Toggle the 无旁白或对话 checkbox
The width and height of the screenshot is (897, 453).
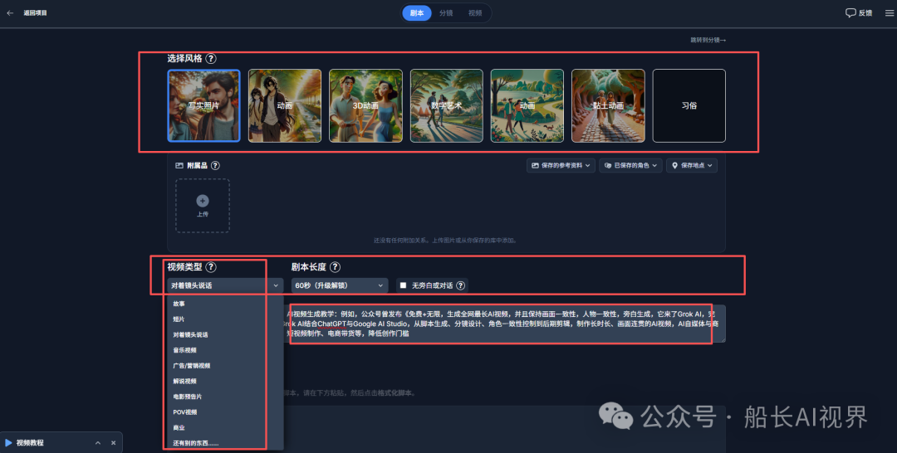point(404,285)
